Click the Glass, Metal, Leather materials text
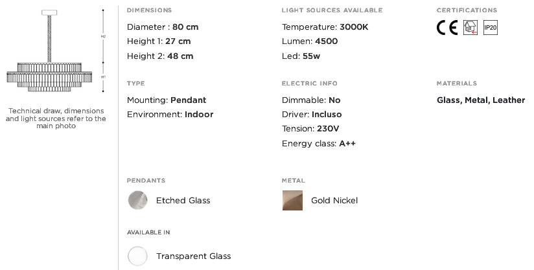 481,100
